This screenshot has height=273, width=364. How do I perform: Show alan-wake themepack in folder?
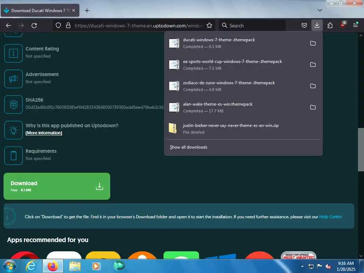pos(313,107)
